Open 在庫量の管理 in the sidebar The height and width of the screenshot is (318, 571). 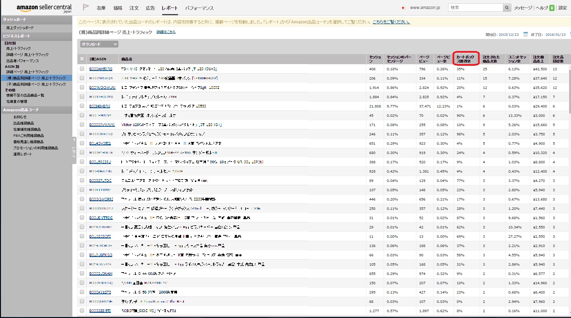(17, 102)
